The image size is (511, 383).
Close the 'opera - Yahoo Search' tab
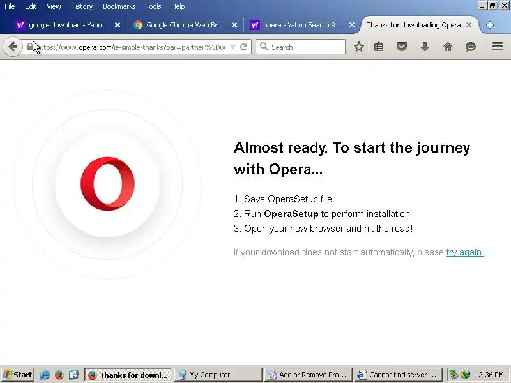pyautogui.click(x=352, y=25)
